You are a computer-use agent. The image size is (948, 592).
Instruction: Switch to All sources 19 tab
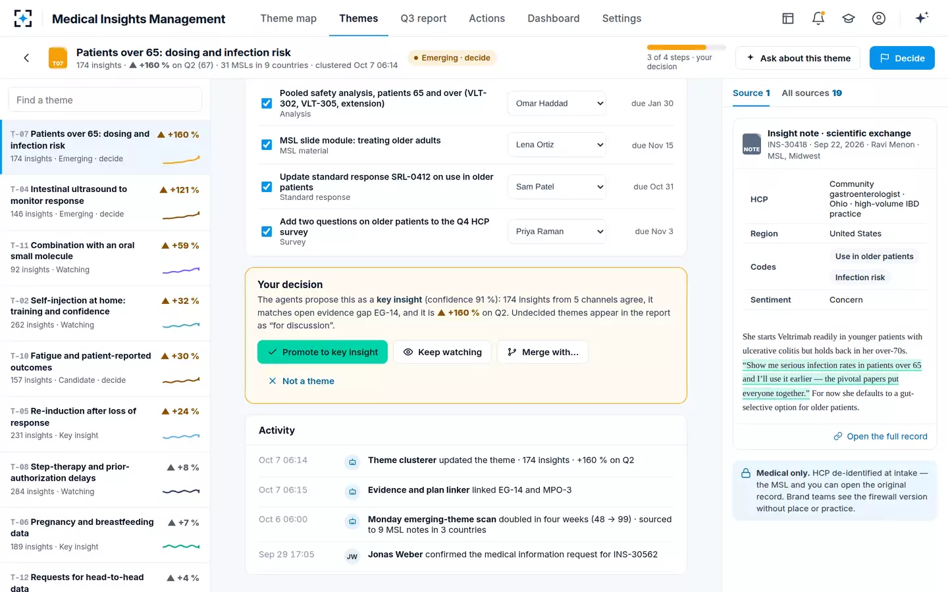coord(812,93)
